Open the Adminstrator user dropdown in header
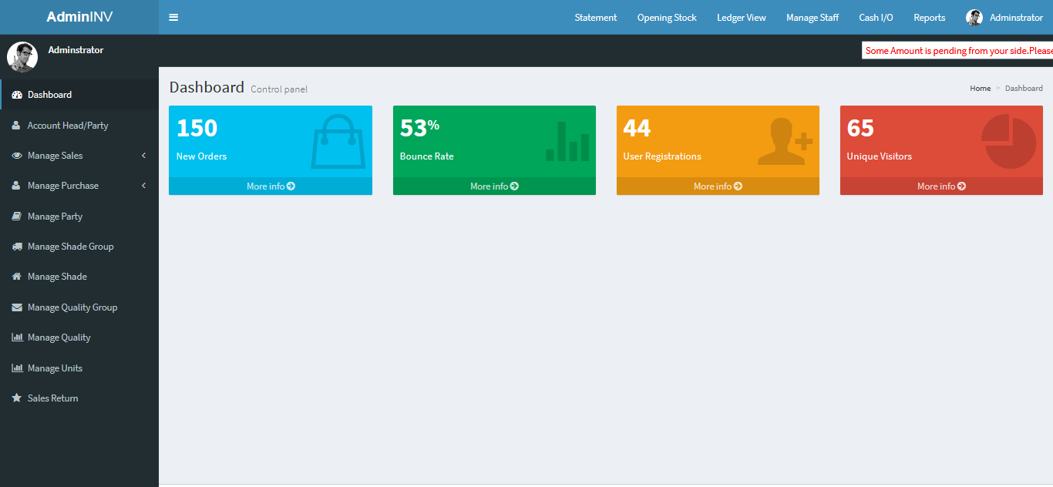This screenshot has height=487, width=1053. coord(1004,17)
